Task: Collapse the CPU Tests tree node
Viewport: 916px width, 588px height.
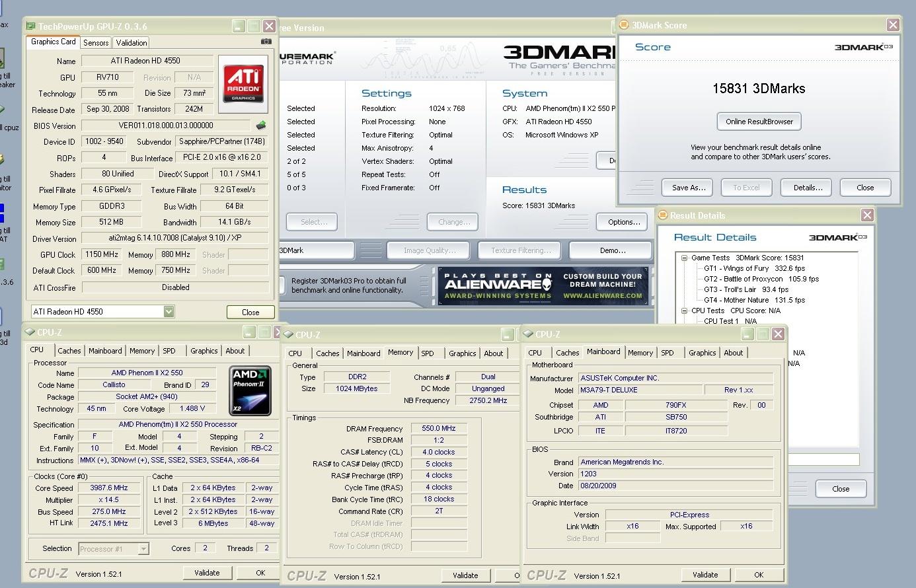Action: [685, 311]
